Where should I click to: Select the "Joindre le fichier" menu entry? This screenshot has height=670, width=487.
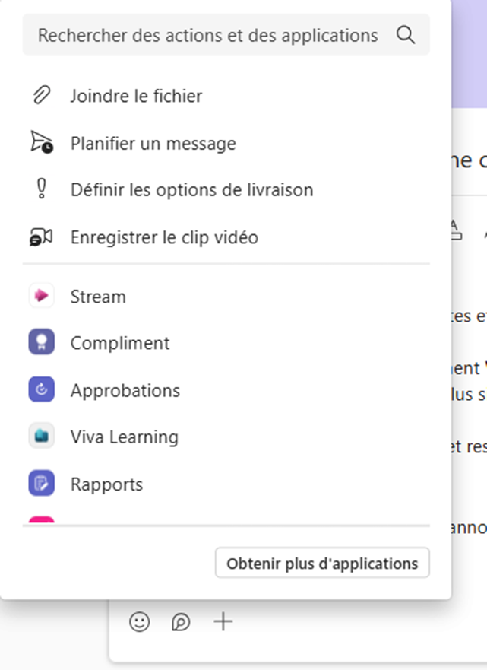click(136, 96)
